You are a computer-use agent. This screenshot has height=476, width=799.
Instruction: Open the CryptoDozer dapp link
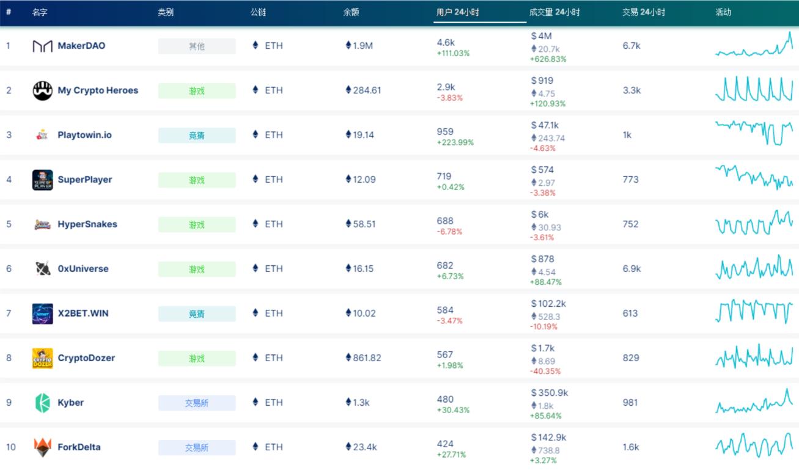pos(86,358)
